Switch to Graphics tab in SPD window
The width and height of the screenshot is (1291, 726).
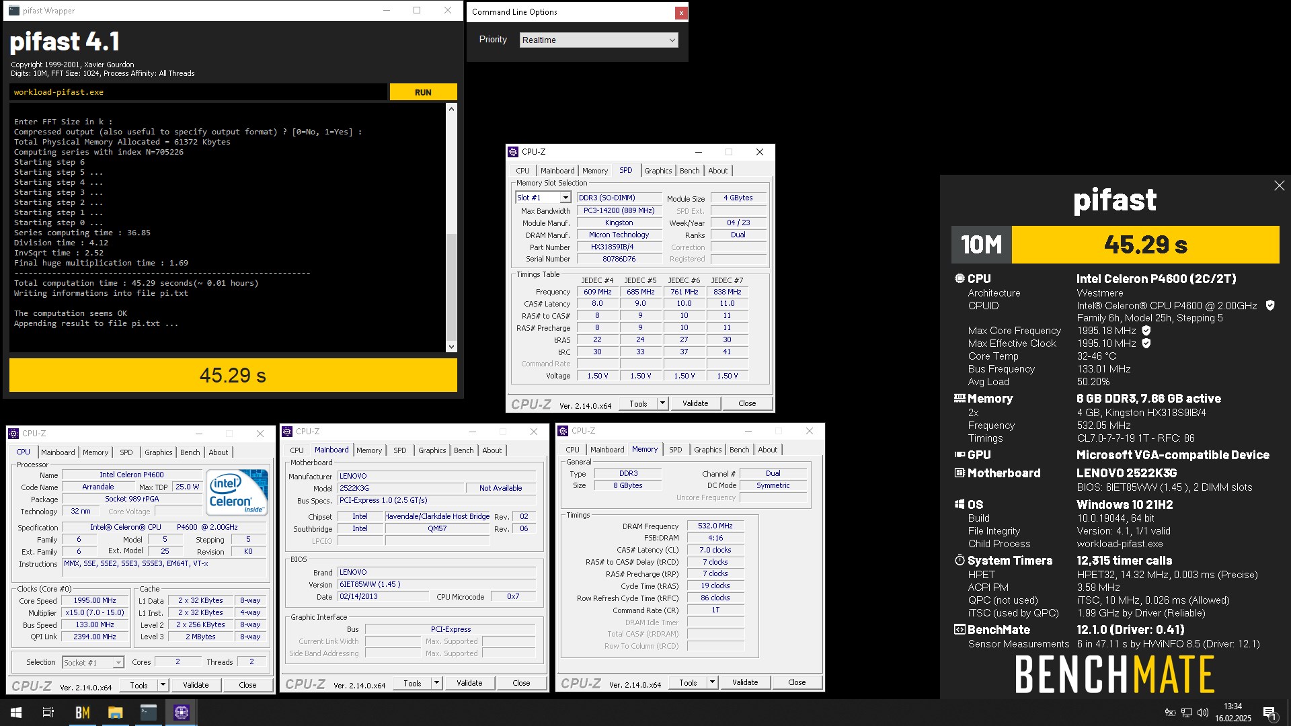point(658,171)
